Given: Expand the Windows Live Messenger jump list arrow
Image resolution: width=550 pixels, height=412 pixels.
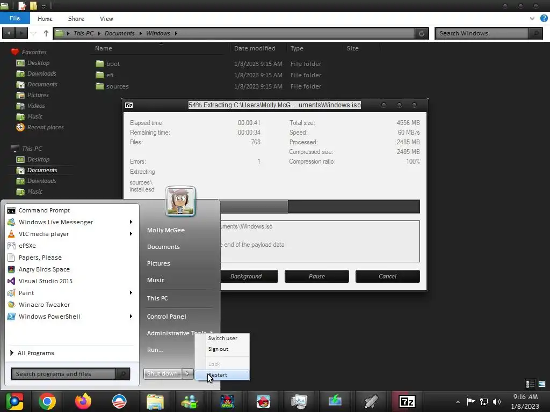Looking at the screenshot, I should click(131, 222).
